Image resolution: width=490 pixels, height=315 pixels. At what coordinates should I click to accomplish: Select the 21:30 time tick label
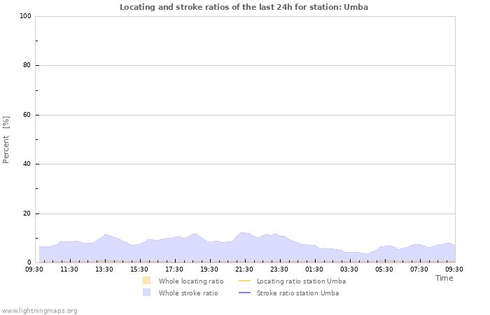(244, 269)
